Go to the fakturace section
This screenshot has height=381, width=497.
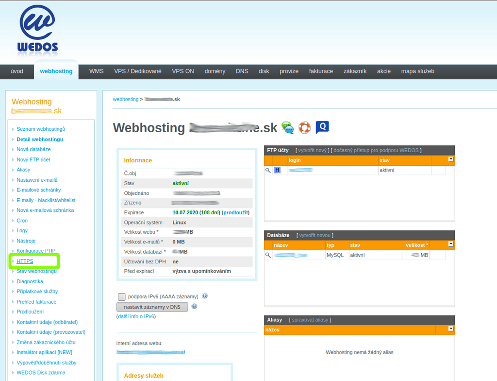tap(321, 71)
